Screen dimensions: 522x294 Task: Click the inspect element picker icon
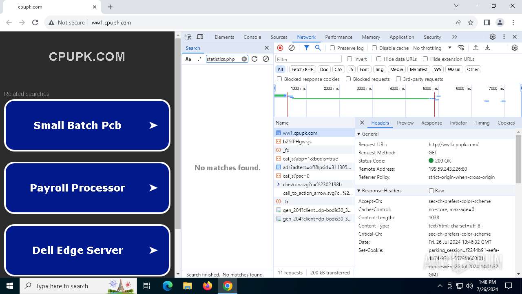tap(188, 37)
